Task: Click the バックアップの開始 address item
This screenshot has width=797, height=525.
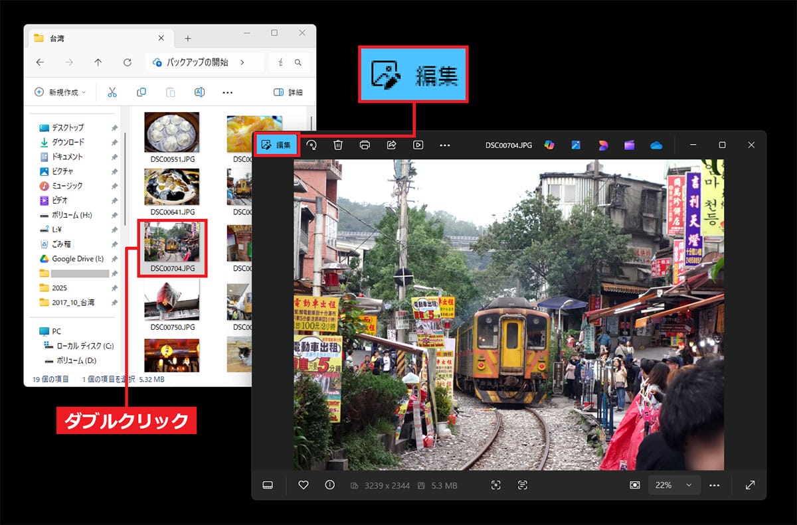Action: point(197,62)
